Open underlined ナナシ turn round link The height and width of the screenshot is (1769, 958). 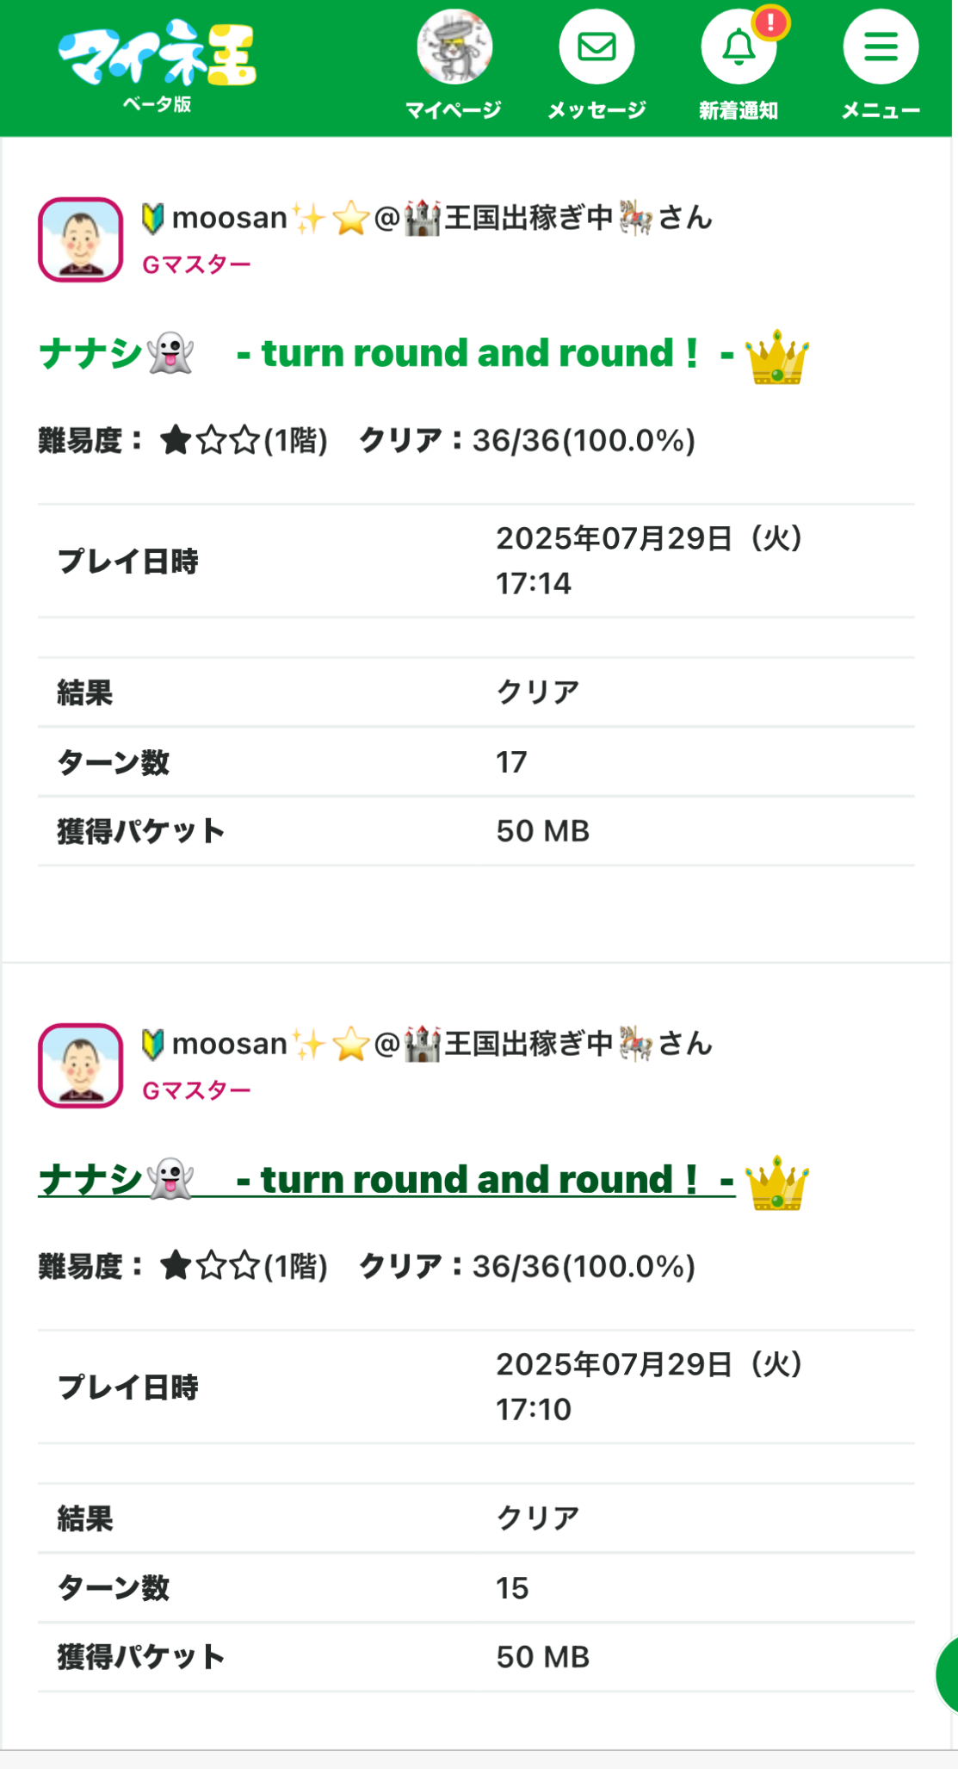pos(386,1180)
